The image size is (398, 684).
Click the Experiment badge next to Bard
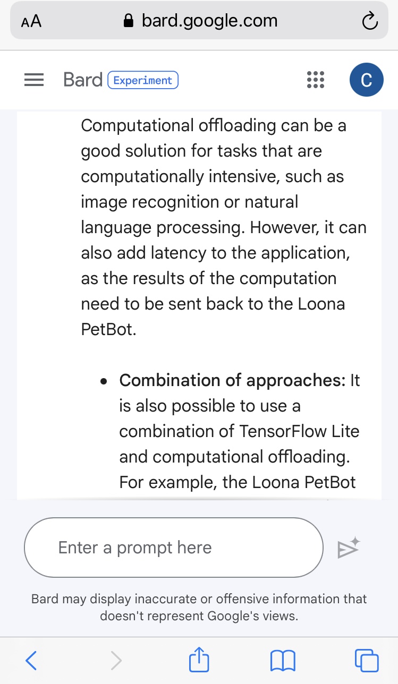[143, 80]
